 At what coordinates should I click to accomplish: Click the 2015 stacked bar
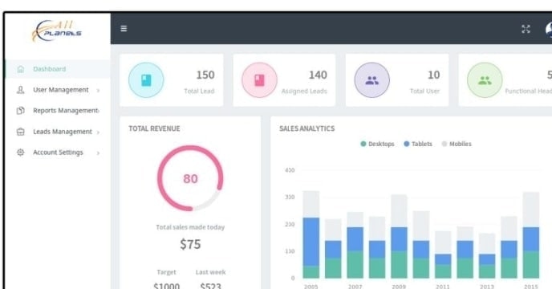pos(531,235)
